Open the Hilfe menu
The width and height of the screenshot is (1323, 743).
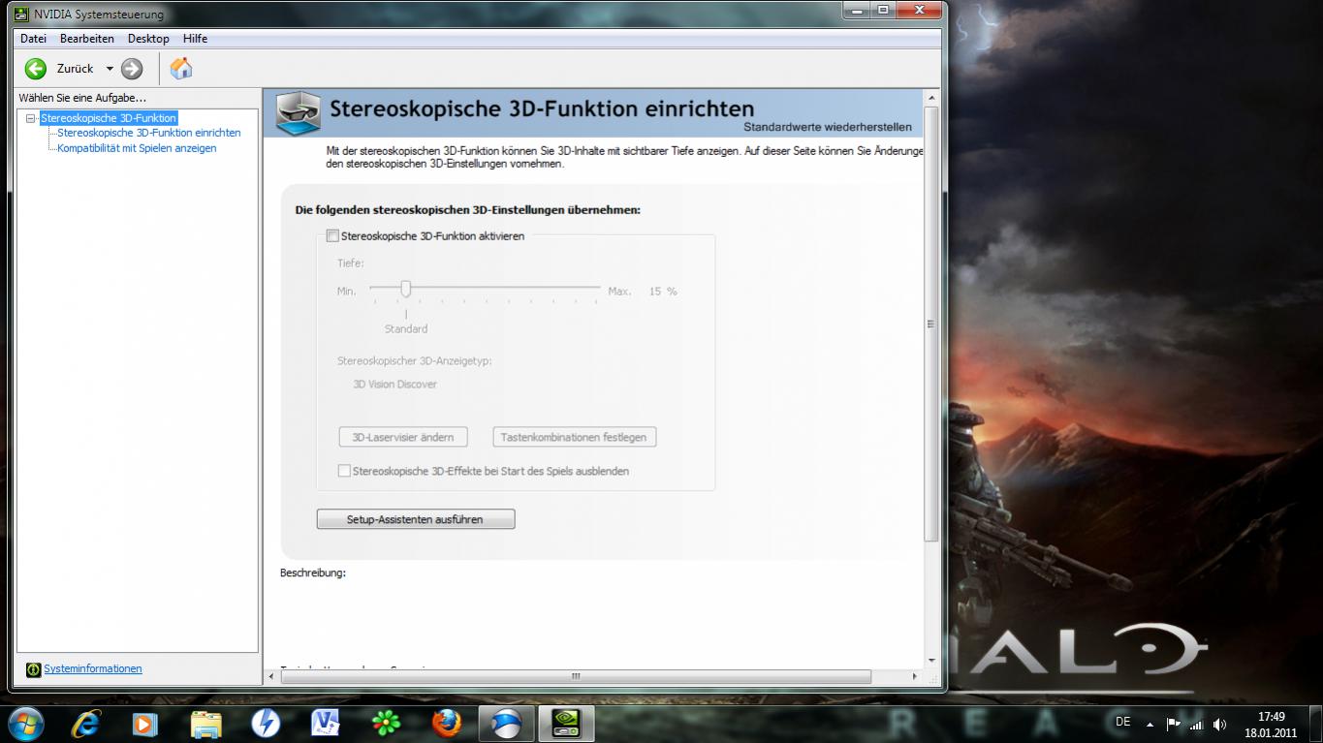tap(195, 39)
